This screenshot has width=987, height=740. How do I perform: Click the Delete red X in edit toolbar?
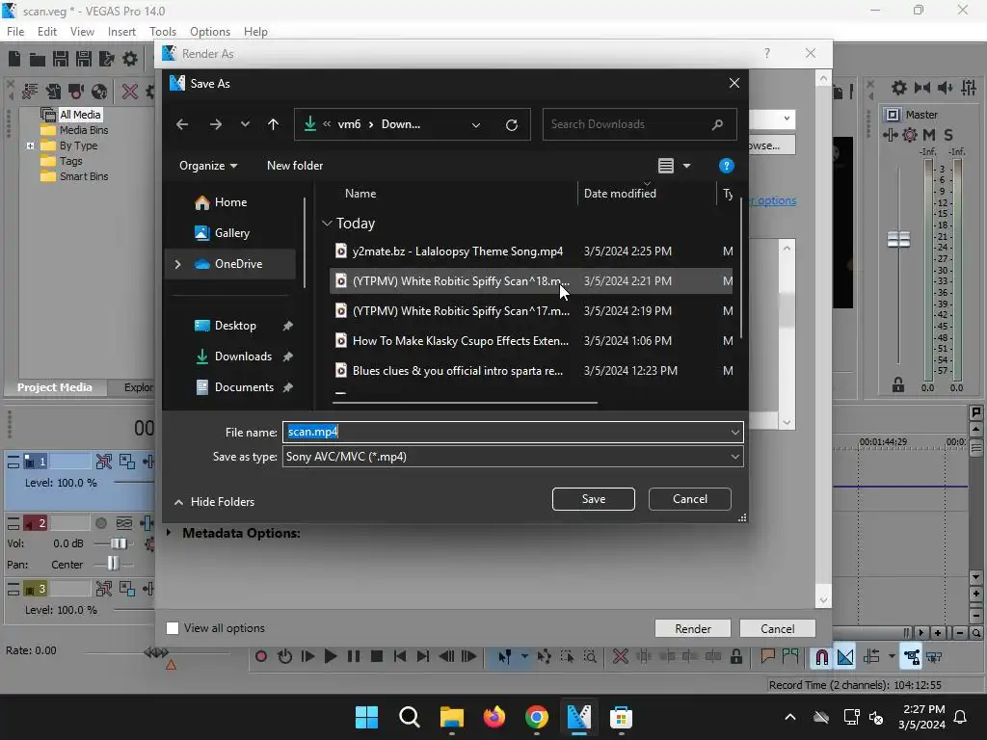coord(621,657)
